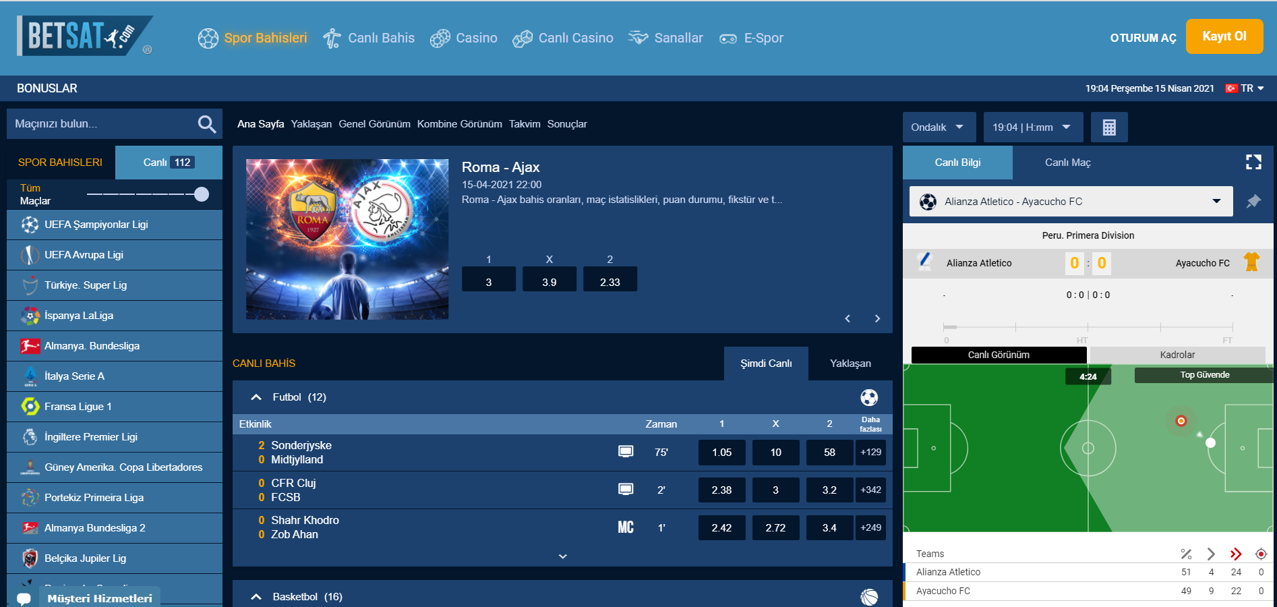The height and width of the screenshot is (607, 1277).
Task: Open the Alianza Atletico - Ayacucho FC match dropdown
Action: click(x=1071, y=202)
